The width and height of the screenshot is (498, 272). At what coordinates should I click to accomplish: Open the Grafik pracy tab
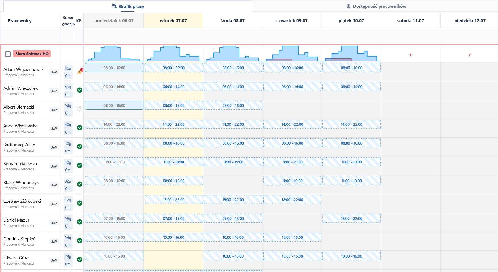tap(128, 6)
